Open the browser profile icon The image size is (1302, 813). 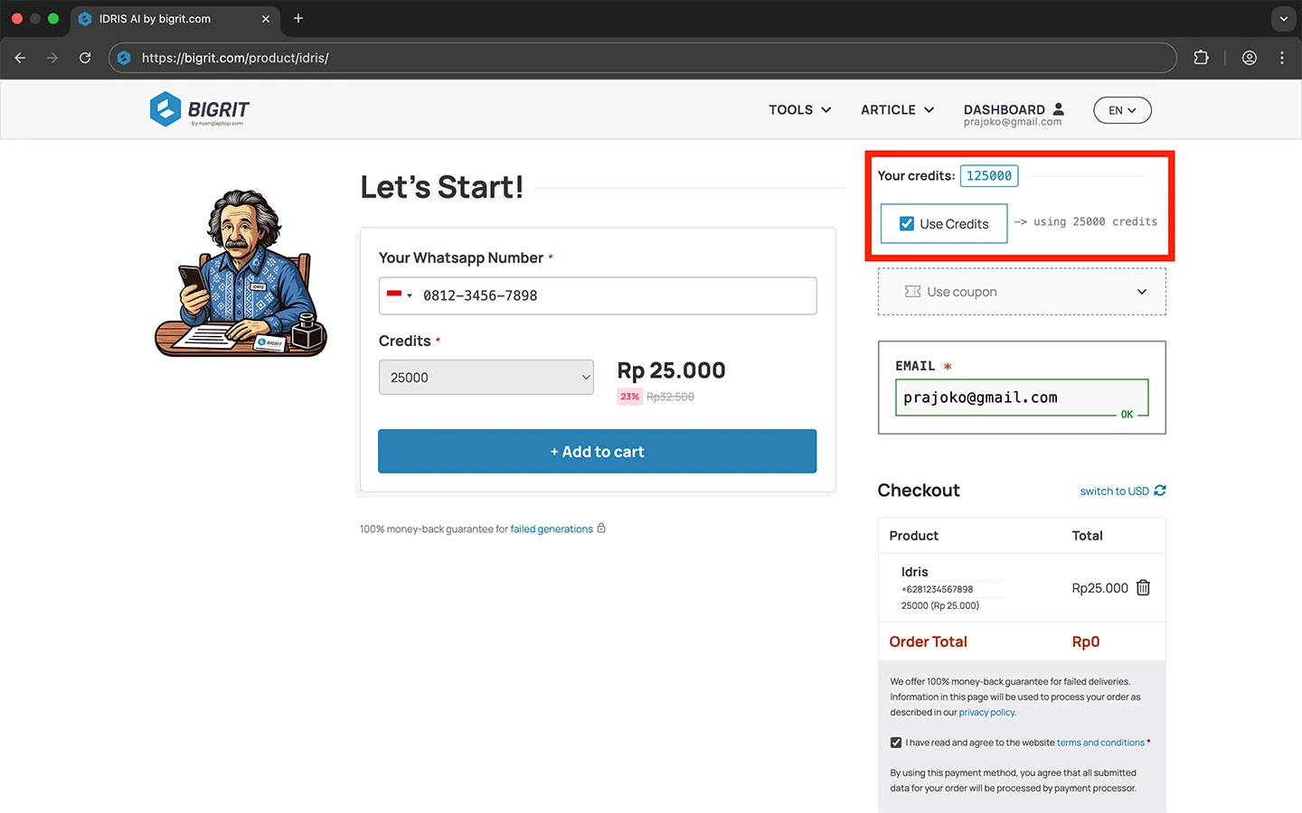coord(1250,58)
